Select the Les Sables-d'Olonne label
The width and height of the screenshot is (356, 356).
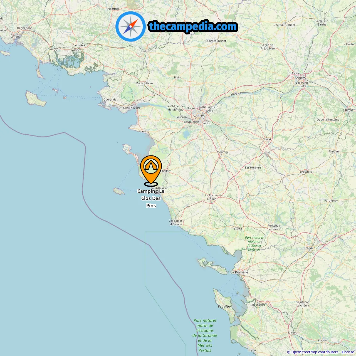tap(176, 222)
